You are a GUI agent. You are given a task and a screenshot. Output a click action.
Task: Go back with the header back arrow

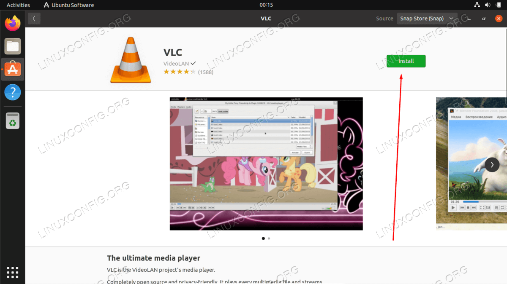(34, 19)
